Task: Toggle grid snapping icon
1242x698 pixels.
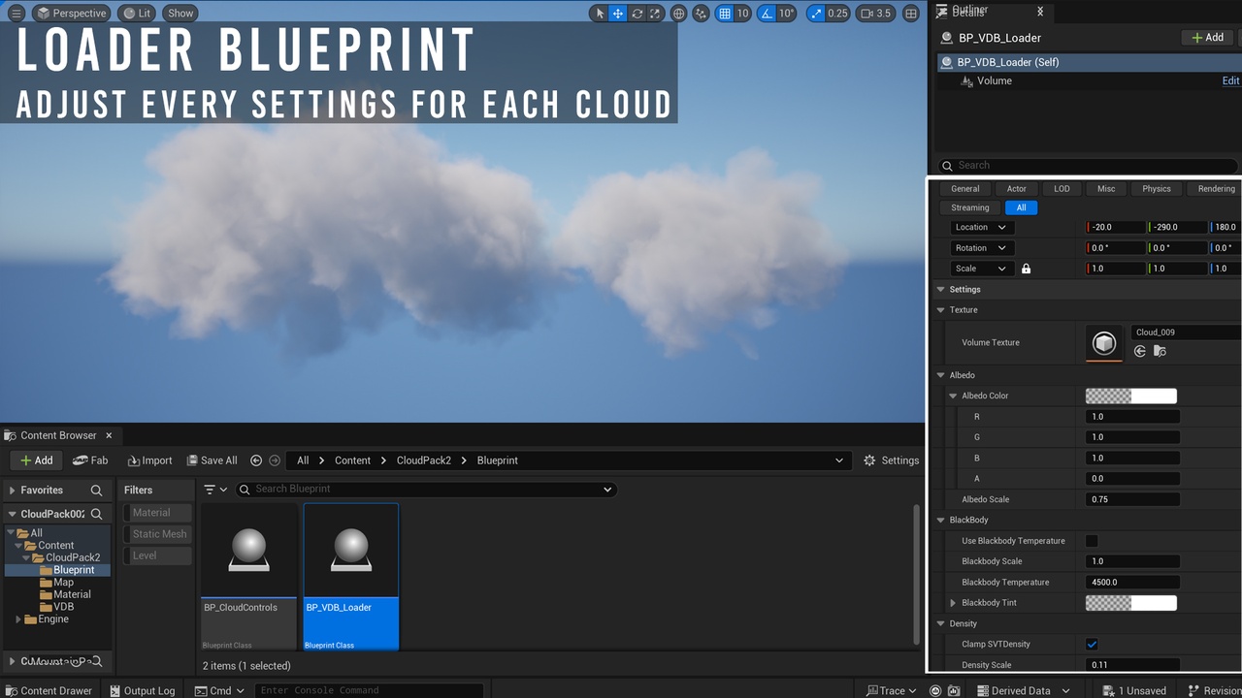Action: [725, 13]
